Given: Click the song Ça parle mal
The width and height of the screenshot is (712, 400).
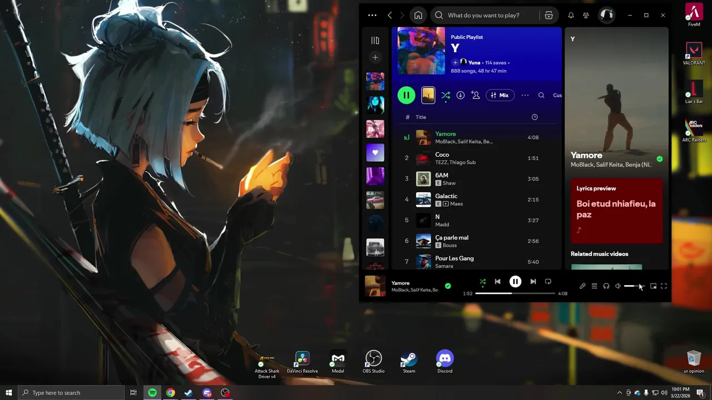Looking at the screenshot, I should 477,241.
